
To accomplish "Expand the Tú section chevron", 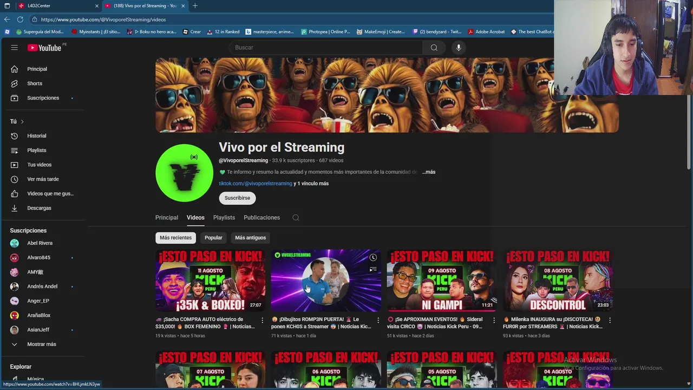I will click(22, 121).
